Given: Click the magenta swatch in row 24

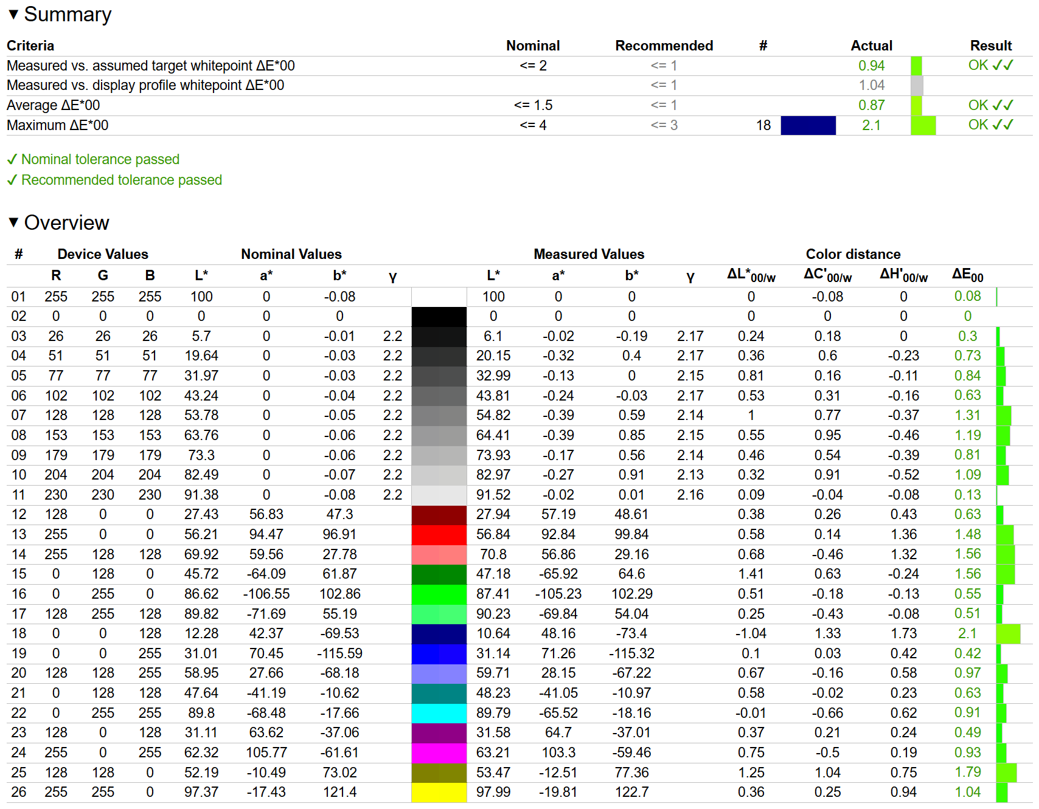Looking at the screenshot, I should click(x=439, y=753).
